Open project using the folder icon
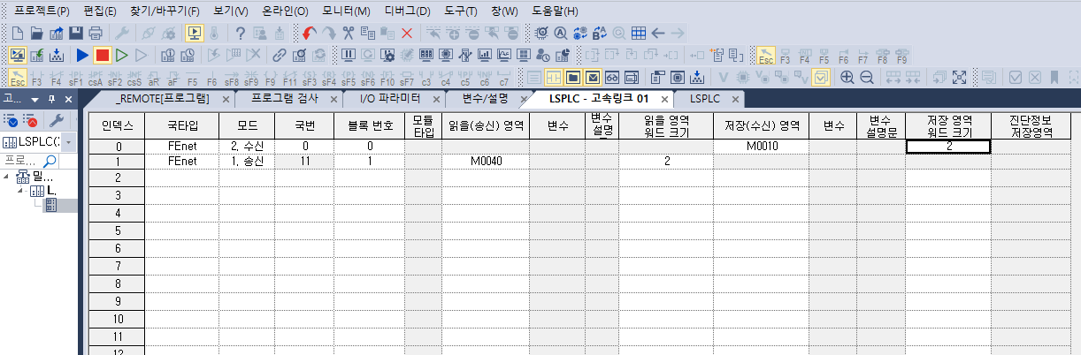The width and height of the screenshot is (1081, 355). 37,34
